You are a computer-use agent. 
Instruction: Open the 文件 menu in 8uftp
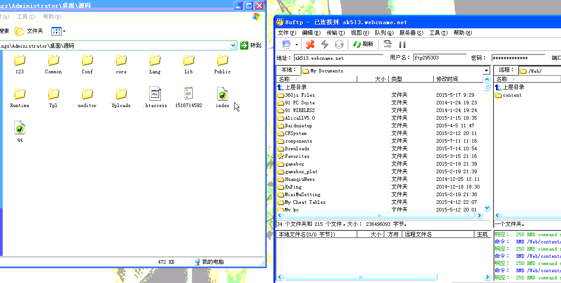(x=287, y=33)
